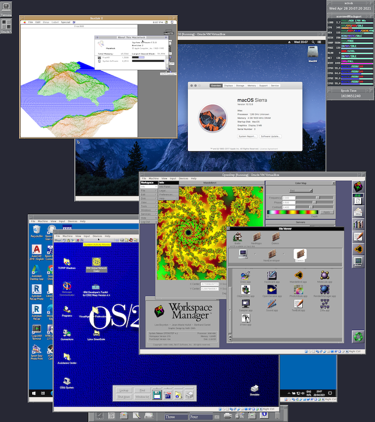Click the Frequency slider in Color Map
The image size is (375, 422).
point(316,197)
